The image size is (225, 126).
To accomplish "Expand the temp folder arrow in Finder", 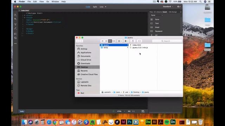I will (x=128, y=48).
